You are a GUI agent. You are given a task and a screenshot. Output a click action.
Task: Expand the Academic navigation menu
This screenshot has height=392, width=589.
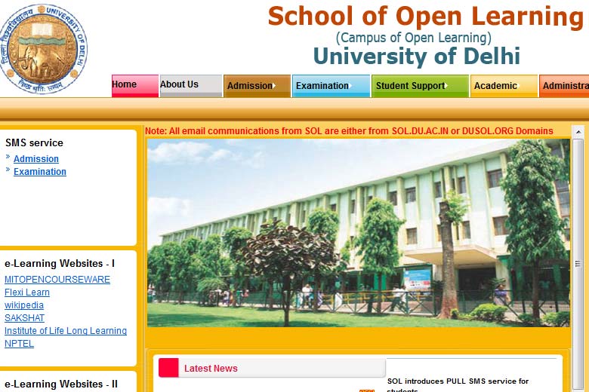click(x=504, y=86)
